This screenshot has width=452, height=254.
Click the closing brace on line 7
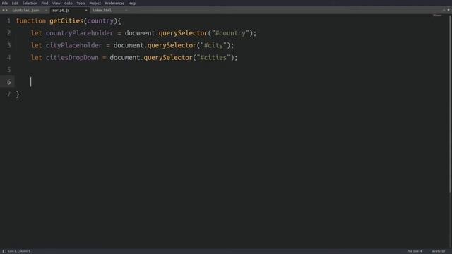click(x=18, y=94)
